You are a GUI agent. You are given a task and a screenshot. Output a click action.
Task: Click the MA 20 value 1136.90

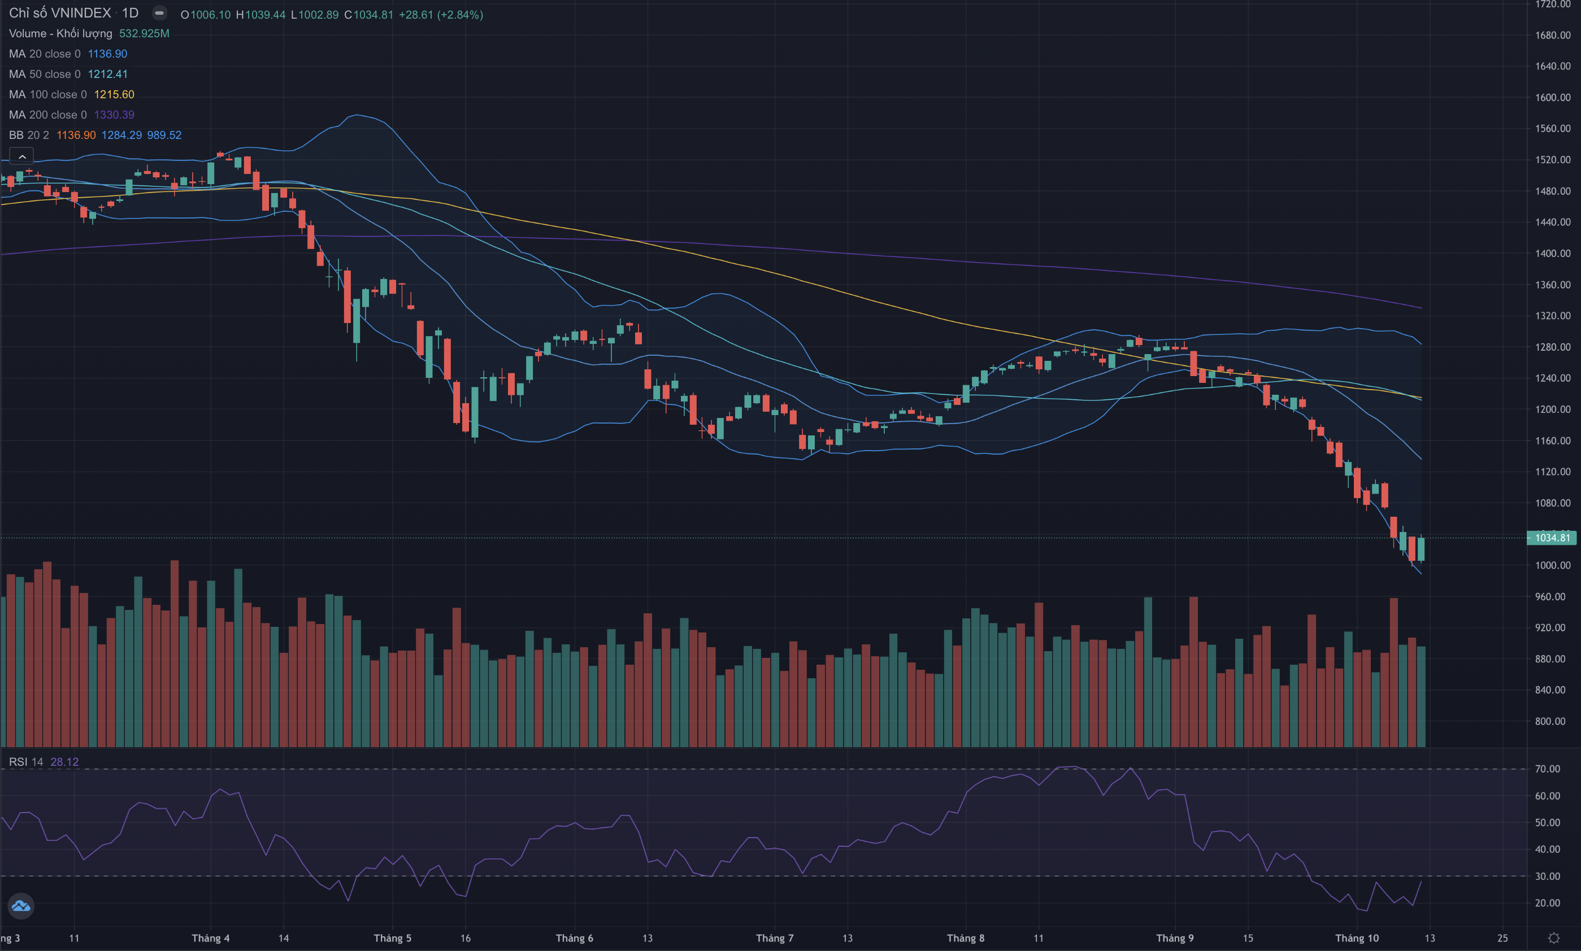pyautogui.click(x=108, y=54)
